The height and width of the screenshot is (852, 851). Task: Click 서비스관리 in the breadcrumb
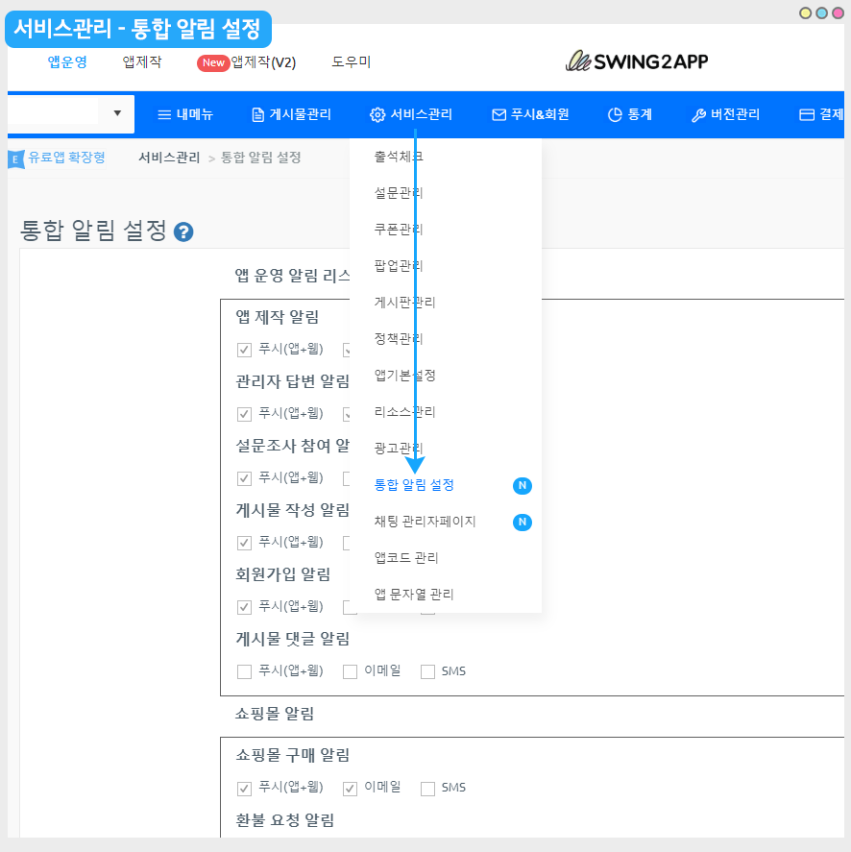(x=169, y=158)
